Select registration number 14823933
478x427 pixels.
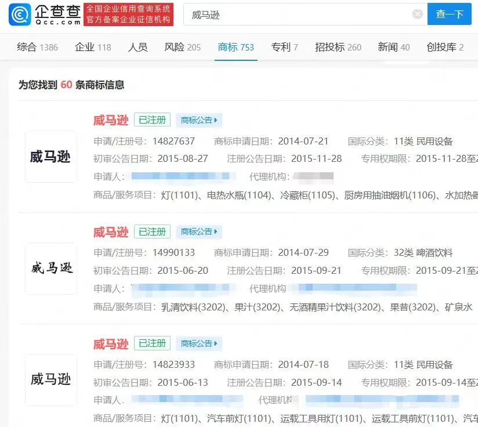pos(173,364)
